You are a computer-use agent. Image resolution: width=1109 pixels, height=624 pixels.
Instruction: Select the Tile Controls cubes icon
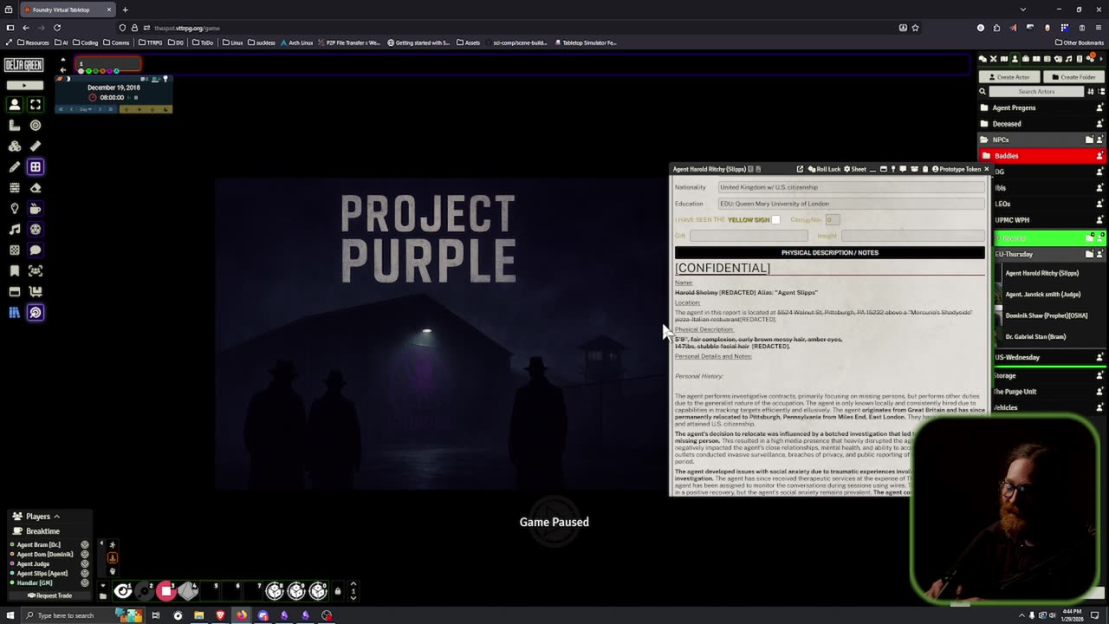tap(15, 146)
